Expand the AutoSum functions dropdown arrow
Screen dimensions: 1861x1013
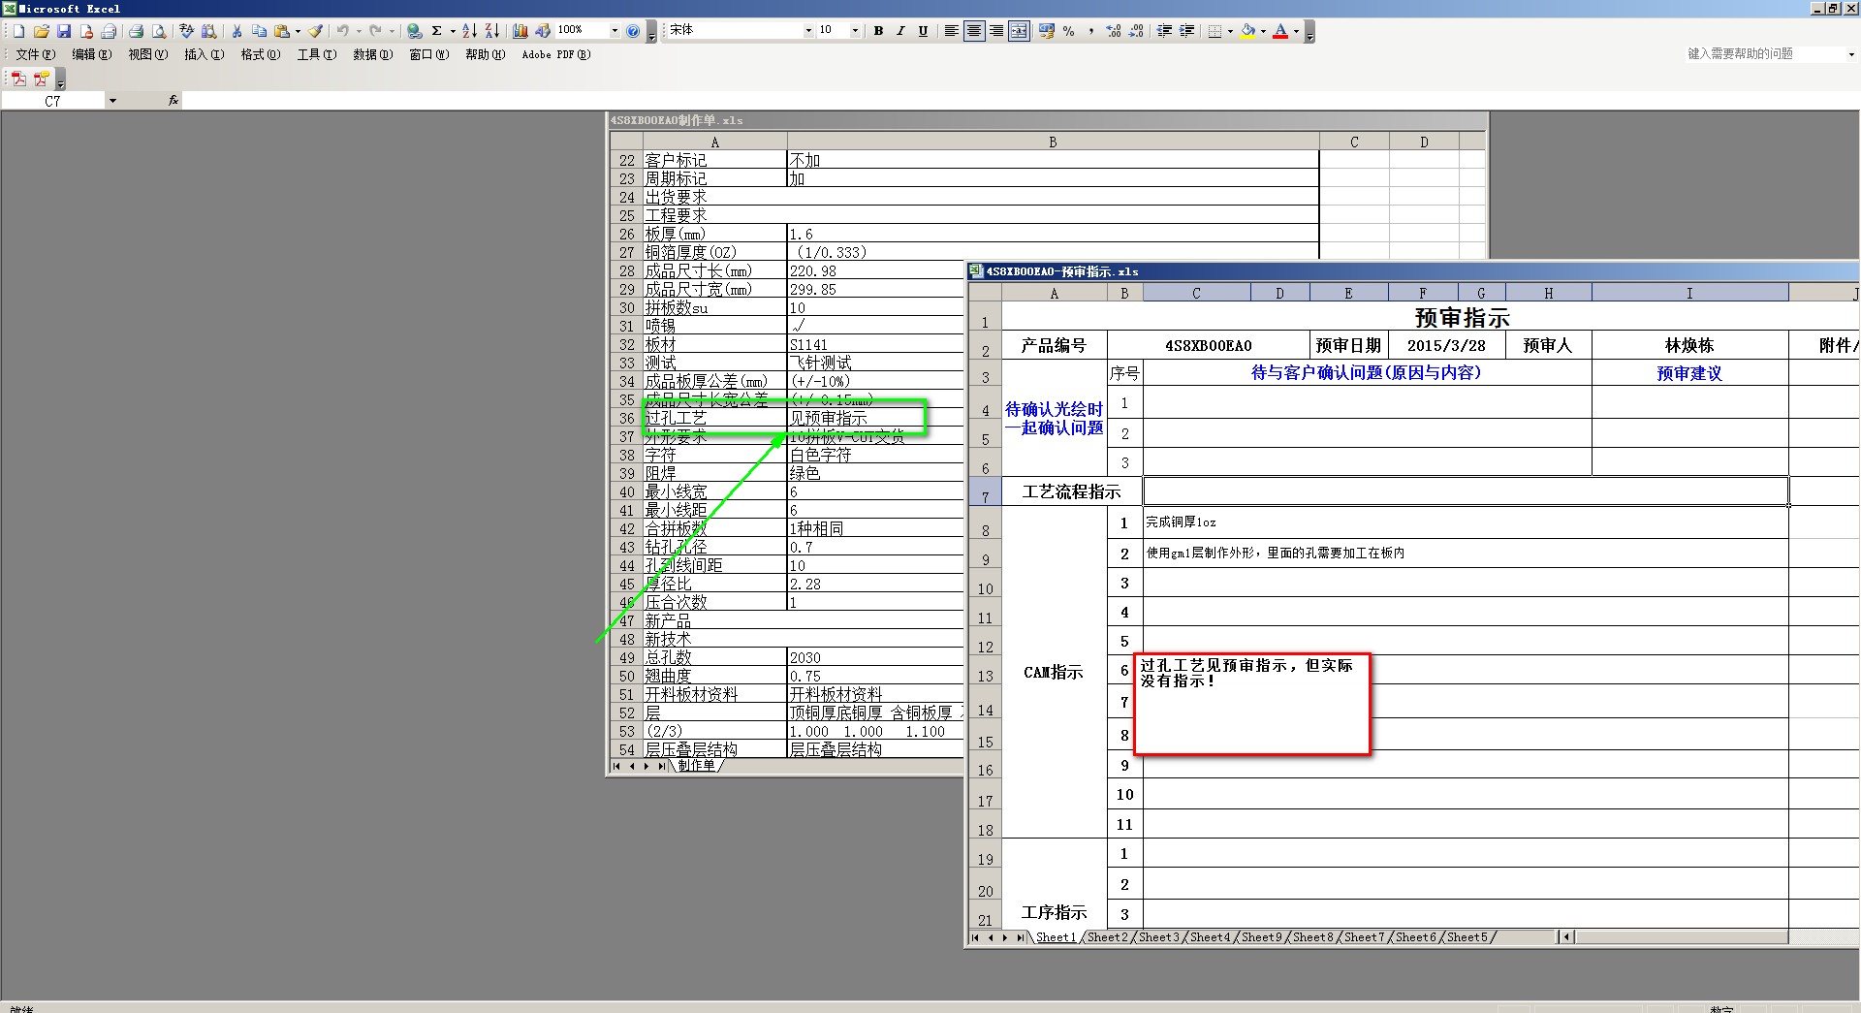[x=453, y=31]
